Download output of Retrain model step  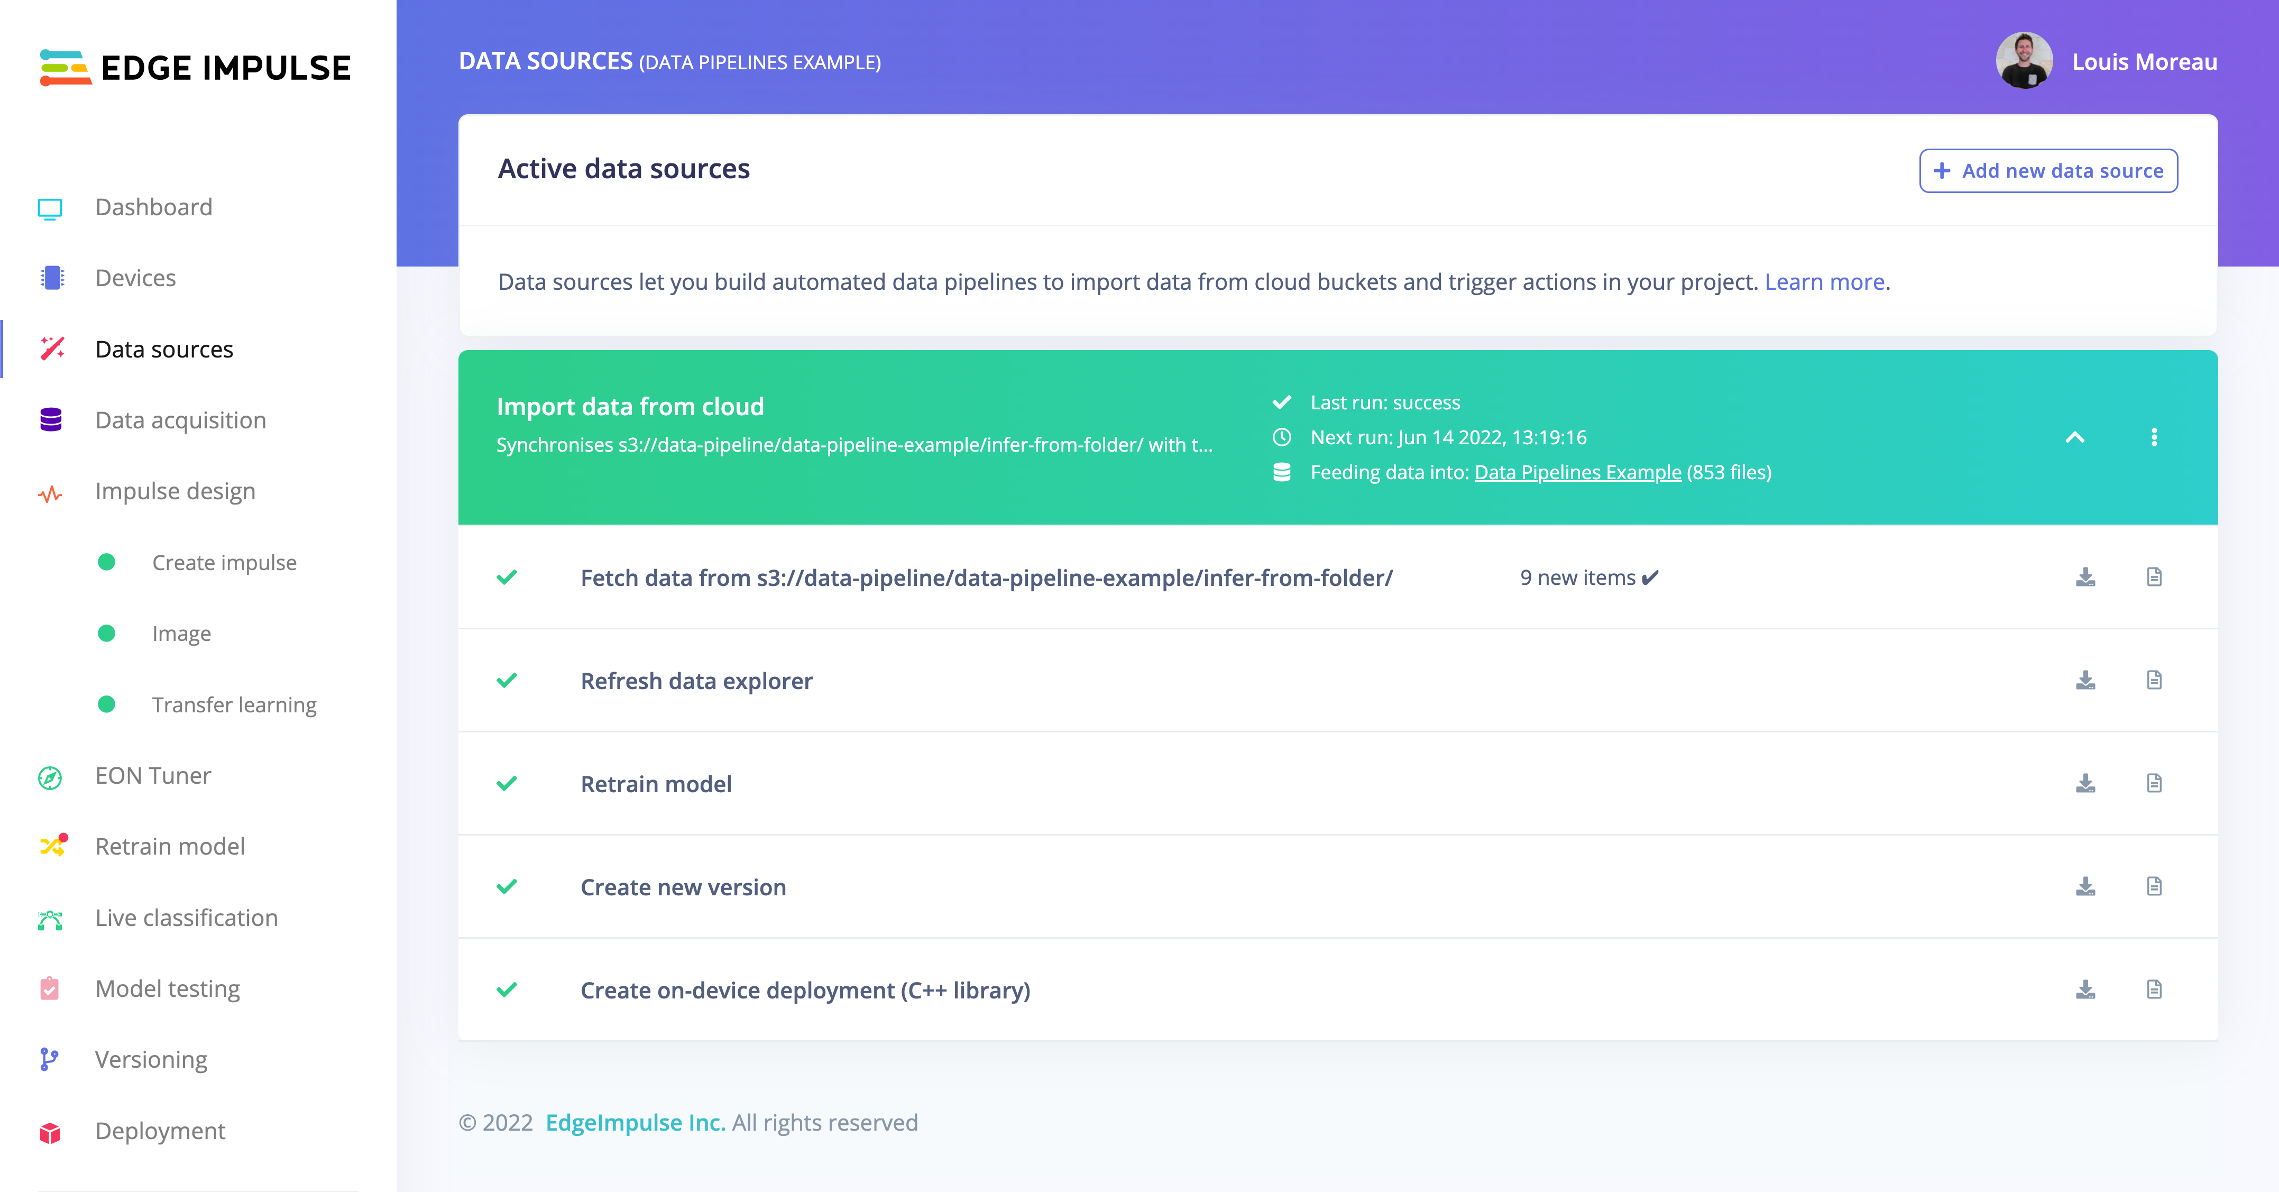pos(2085,783)
